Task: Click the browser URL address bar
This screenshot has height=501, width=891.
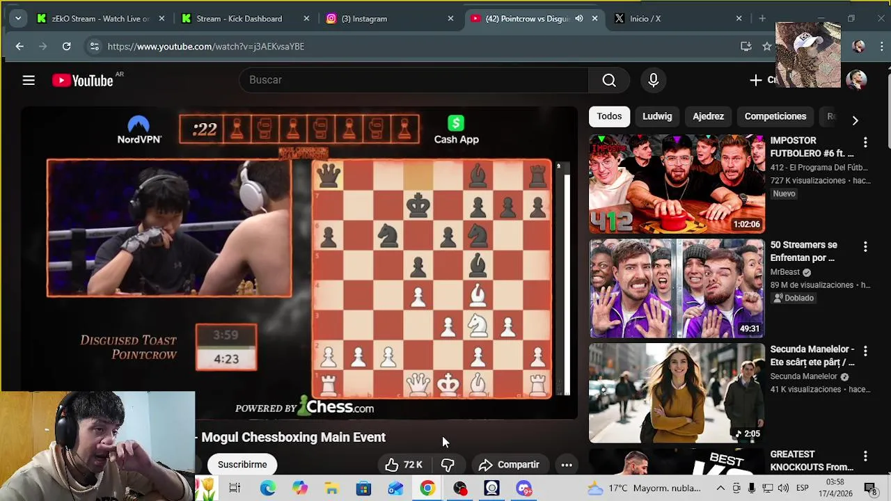Action: [x=418, y=46]
